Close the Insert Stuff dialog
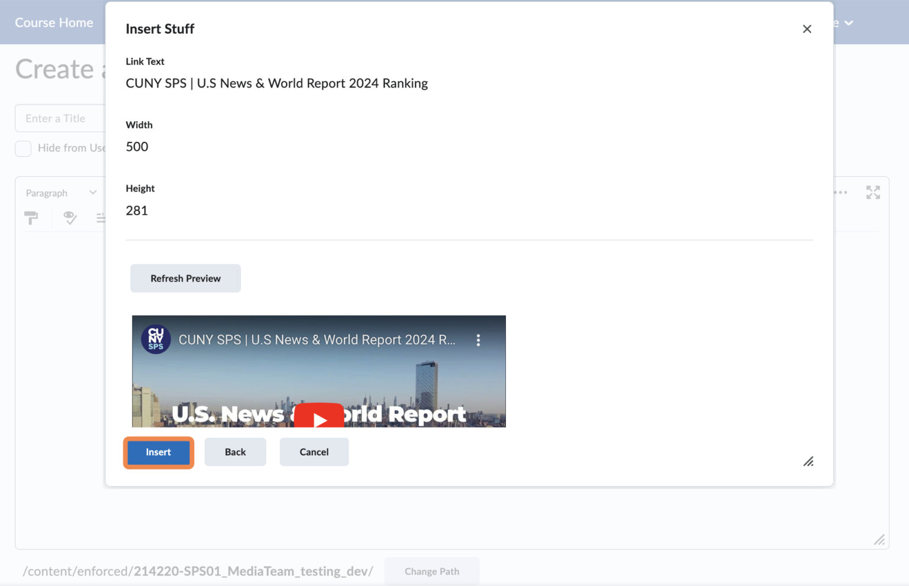The width and height of the screenshot is (909, 586). [x=807, y=28]
